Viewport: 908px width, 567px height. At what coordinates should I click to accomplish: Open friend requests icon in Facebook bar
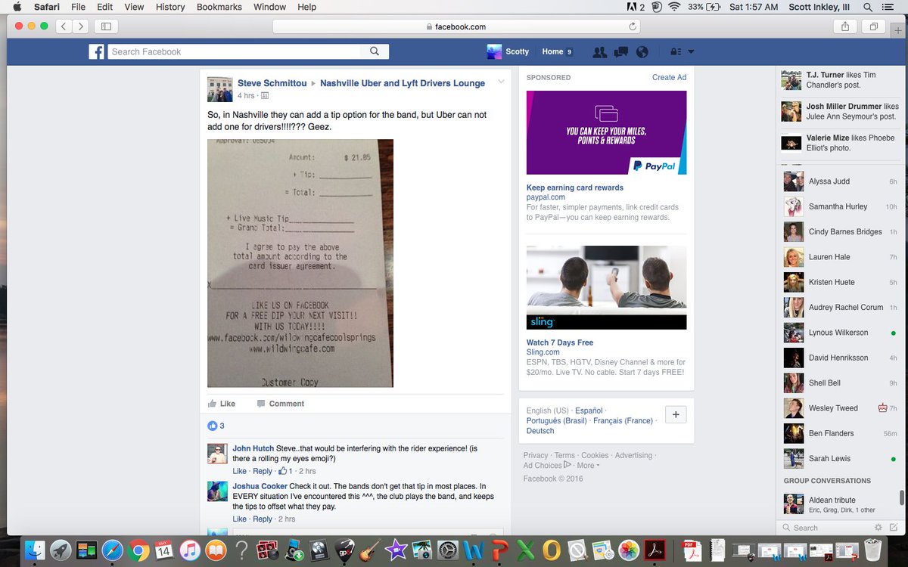[x=599, y=51]
